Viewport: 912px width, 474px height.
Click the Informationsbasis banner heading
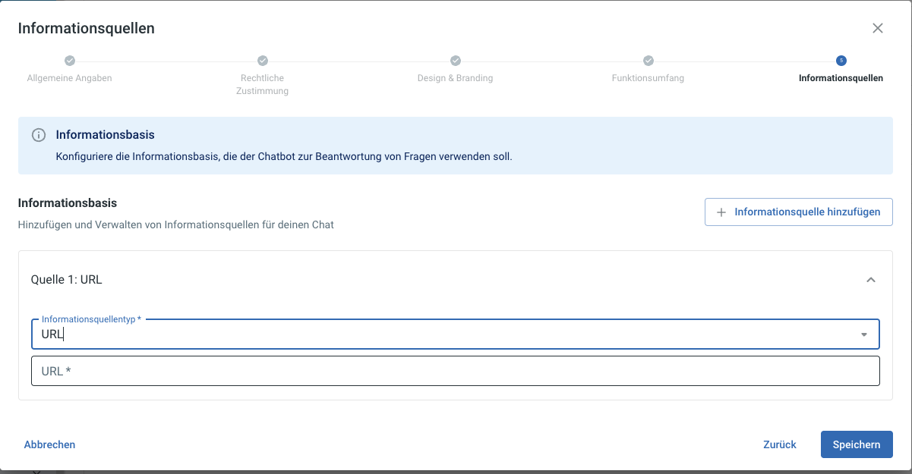105,135
